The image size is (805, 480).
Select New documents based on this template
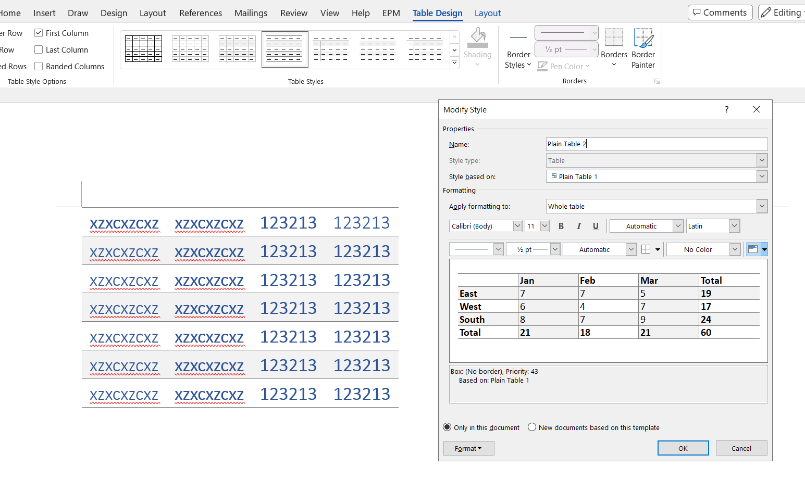coord(532,427)
